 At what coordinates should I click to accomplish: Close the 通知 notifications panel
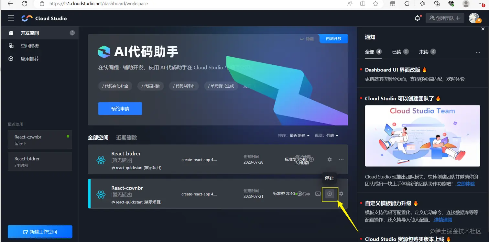(483, 29)
